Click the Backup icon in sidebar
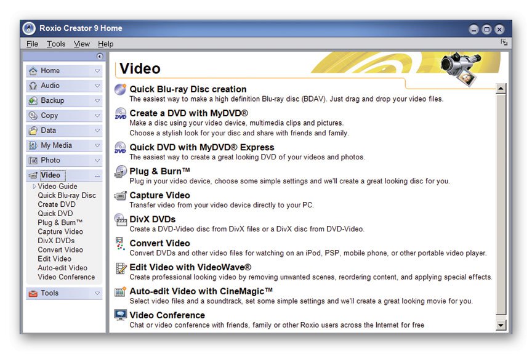Screen dimensions: 532x354 pos(33,101)
